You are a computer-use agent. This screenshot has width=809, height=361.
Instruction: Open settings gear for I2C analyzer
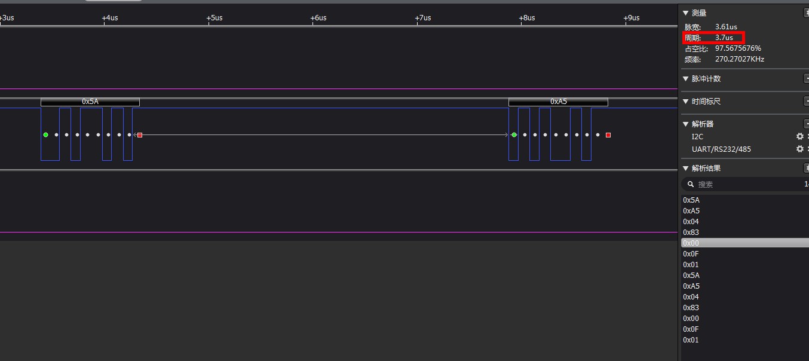pos(799,137)
